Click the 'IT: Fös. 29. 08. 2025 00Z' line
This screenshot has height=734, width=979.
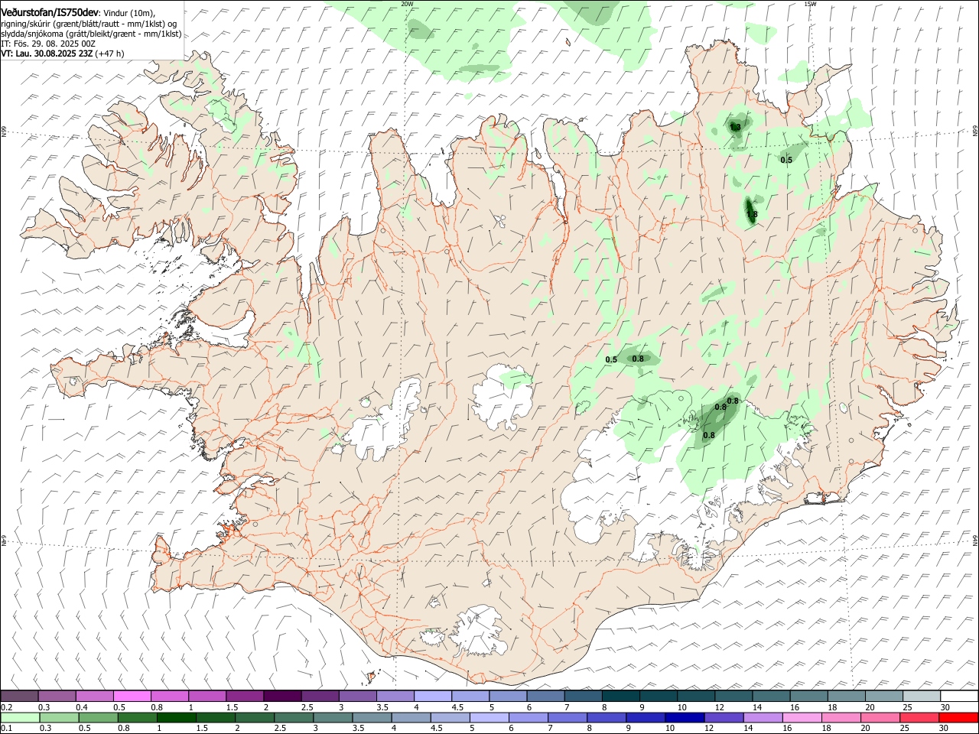[48, 44]
